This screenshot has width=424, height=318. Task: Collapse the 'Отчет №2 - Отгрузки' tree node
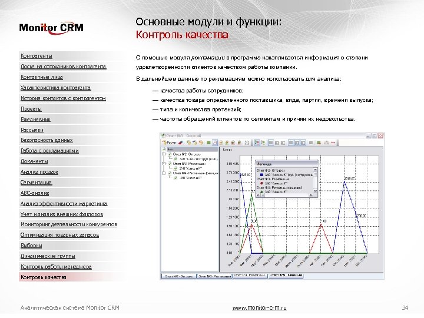tap(164, 154)
